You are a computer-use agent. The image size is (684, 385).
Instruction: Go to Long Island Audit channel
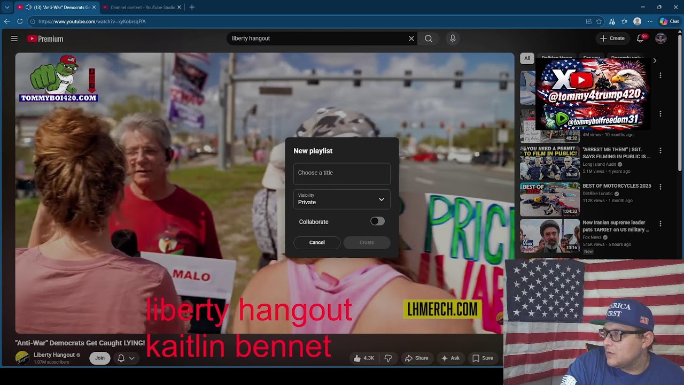[600, 165]
